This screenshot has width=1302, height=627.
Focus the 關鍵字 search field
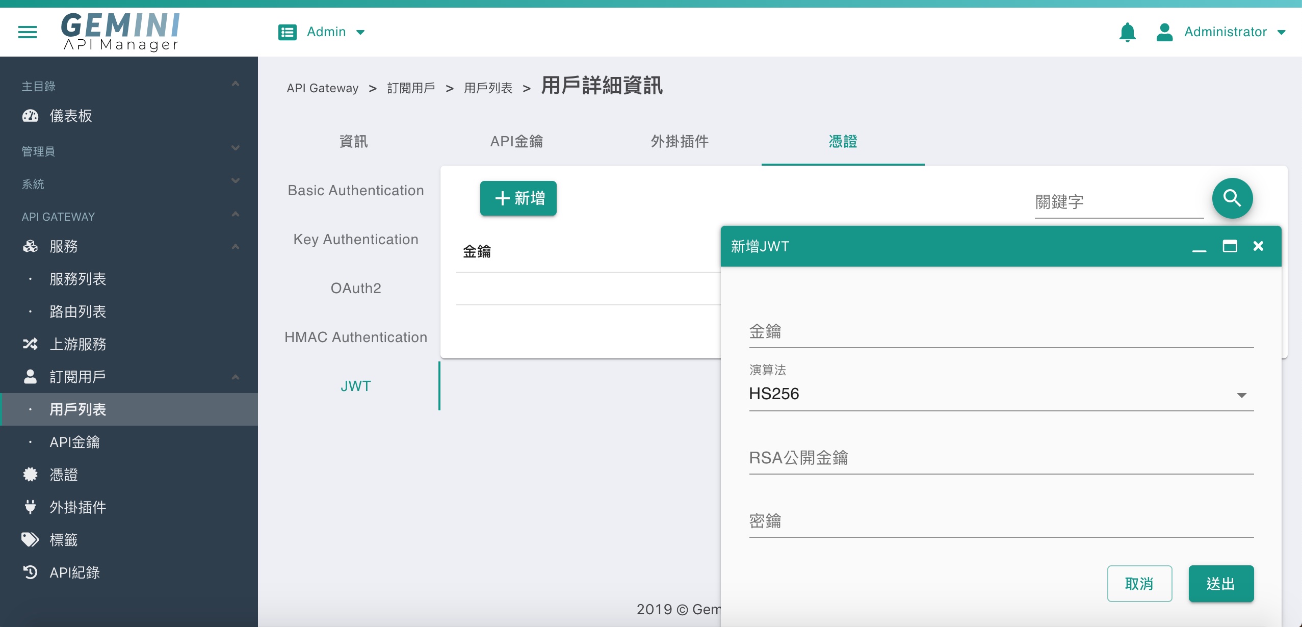[1119, 202]
